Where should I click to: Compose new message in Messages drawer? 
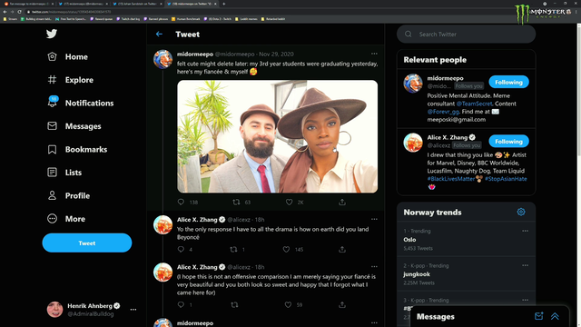click(538, 316)
